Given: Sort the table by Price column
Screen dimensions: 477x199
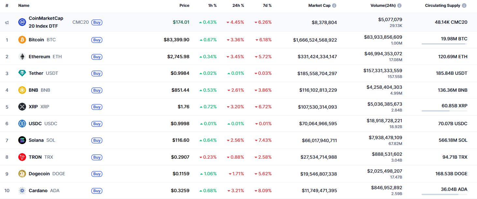Looking at the screenshot, I should [184, 6].
